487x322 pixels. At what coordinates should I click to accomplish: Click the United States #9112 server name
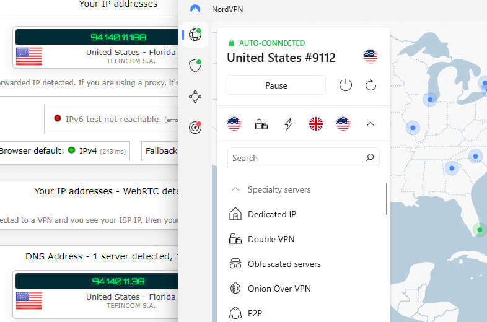click(281, 58)
